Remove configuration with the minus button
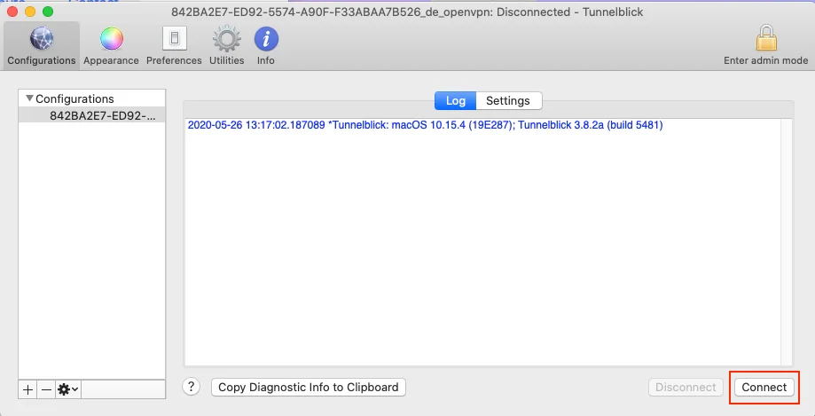The width and height of the screenshot is (815, 416). (46, 389)
